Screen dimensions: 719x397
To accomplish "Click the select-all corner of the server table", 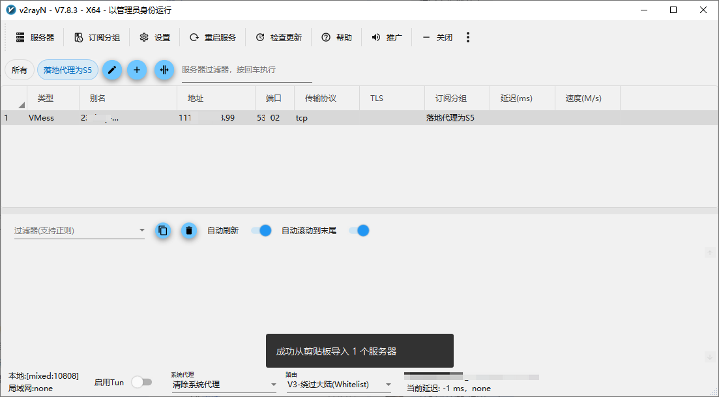I will pos(14,98).
